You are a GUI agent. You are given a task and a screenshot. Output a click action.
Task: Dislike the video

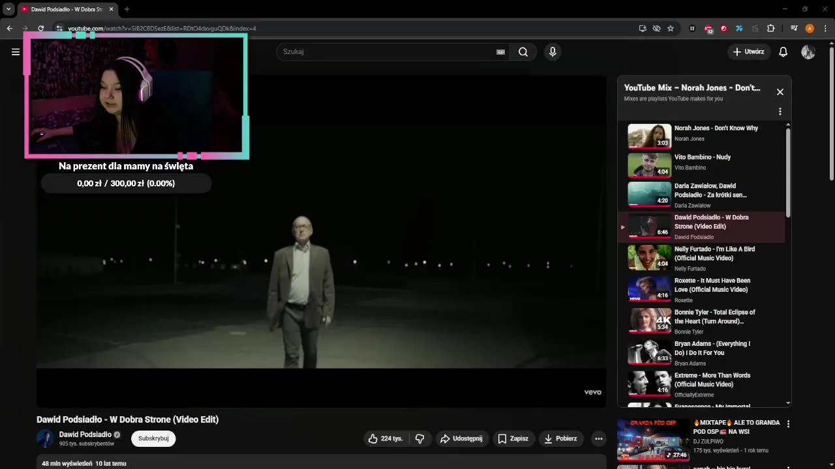[420, 438]
